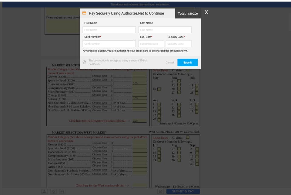Click the attachment icon in bottom toolbar
Image resolution: width=291 pixels, height=195 pixels.
pos(53,191)
